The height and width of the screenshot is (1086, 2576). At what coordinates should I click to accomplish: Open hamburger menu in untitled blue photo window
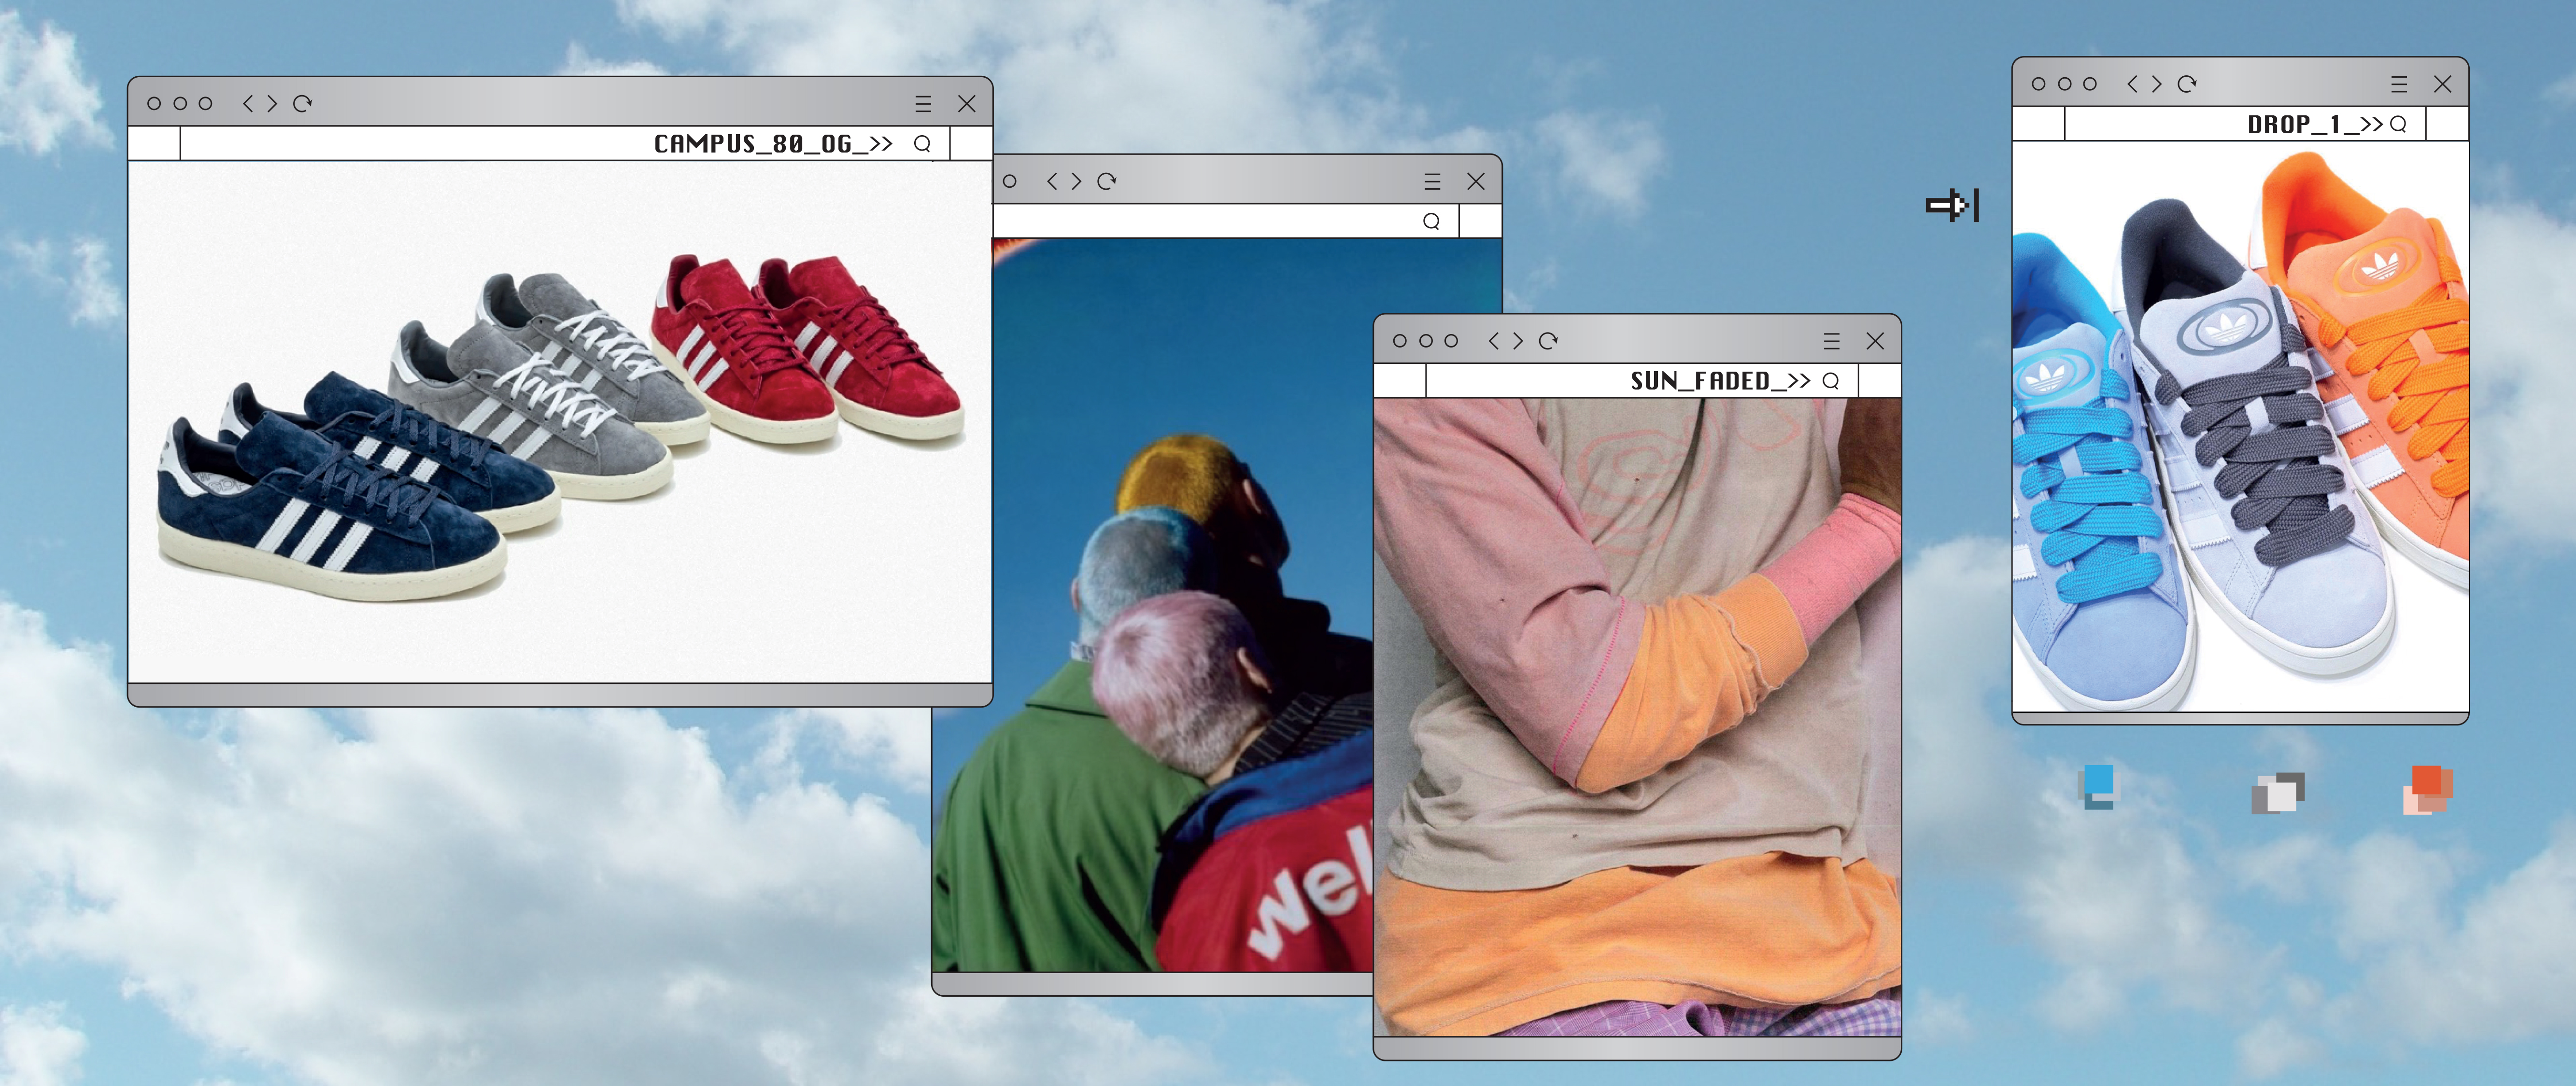(1432, 182)
